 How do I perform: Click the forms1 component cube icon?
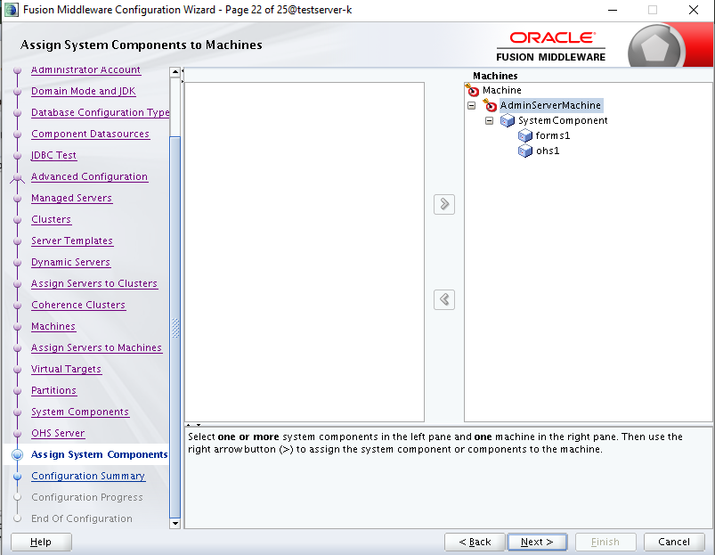[x=525, y=135]
